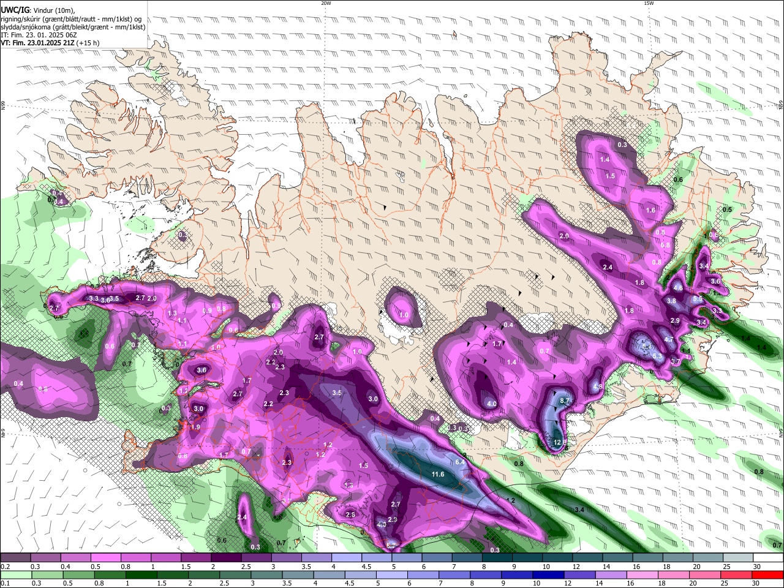Screen dimensions: 784x588
Task: Click the 'rigning/skúrir' description line in the header
Action: click(x=71, y=18)
